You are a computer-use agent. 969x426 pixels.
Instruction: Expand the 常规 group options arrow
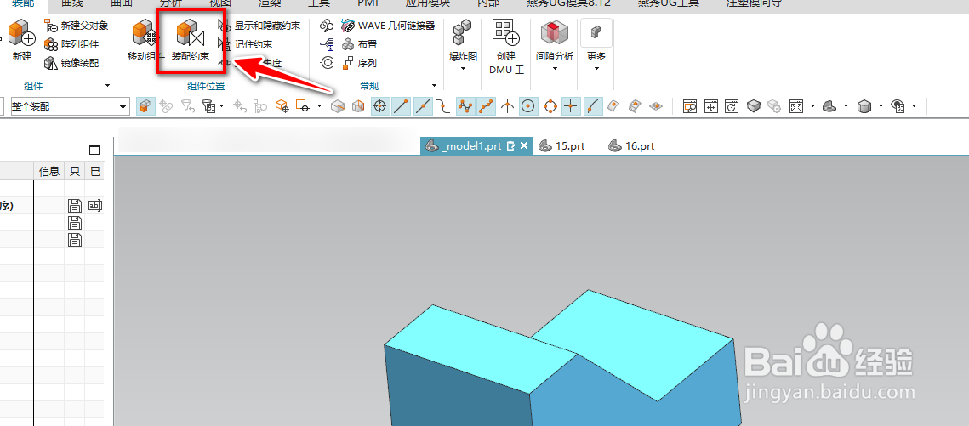click(x=435, y=86)
